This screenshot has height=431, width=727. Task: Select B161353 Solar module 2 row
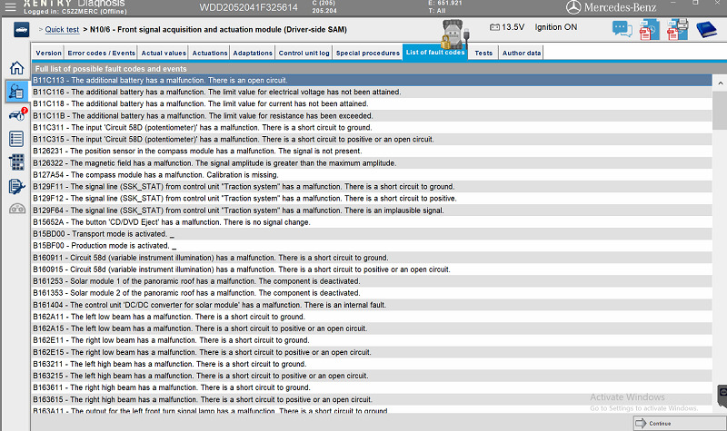(372, 293)
